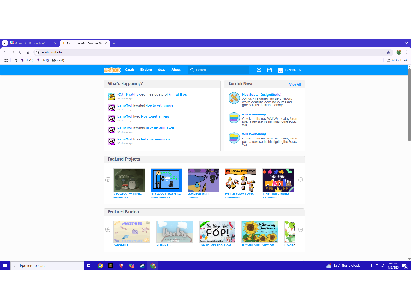Image resolution: width=411 pixels, height=308 pixels.
Task: Click the yellow cat avatar in What's Happening
Action: 111,97
